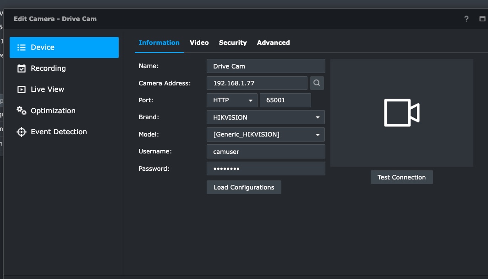Open the HTTP port protocol dropdown

(x=232, y=100)
